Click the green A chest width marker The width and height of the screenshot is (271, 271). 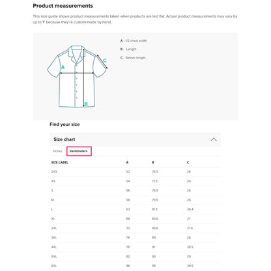[x=63, y=67]
